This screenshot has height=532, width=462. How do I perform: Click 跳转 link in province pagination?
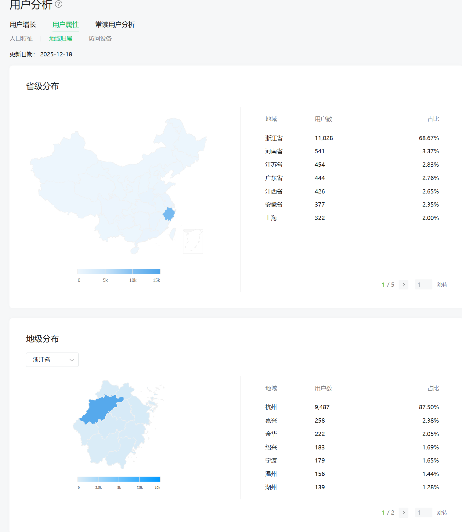point(442,285)
